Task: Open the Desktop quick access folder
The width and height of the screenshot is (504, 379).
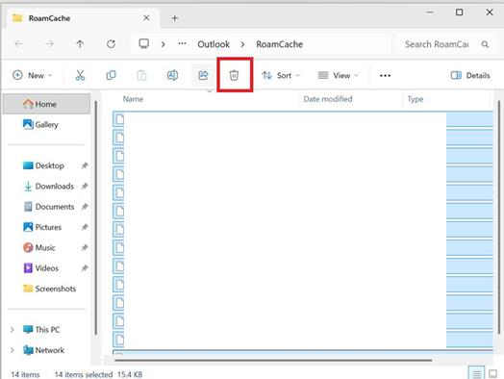Action: click(43, 165)
